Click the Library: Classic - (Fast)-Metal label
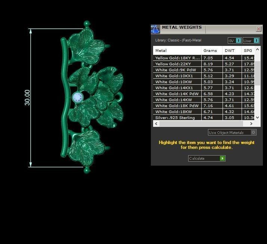The width and height of the screenshot is (267, 244). [178, 40]
